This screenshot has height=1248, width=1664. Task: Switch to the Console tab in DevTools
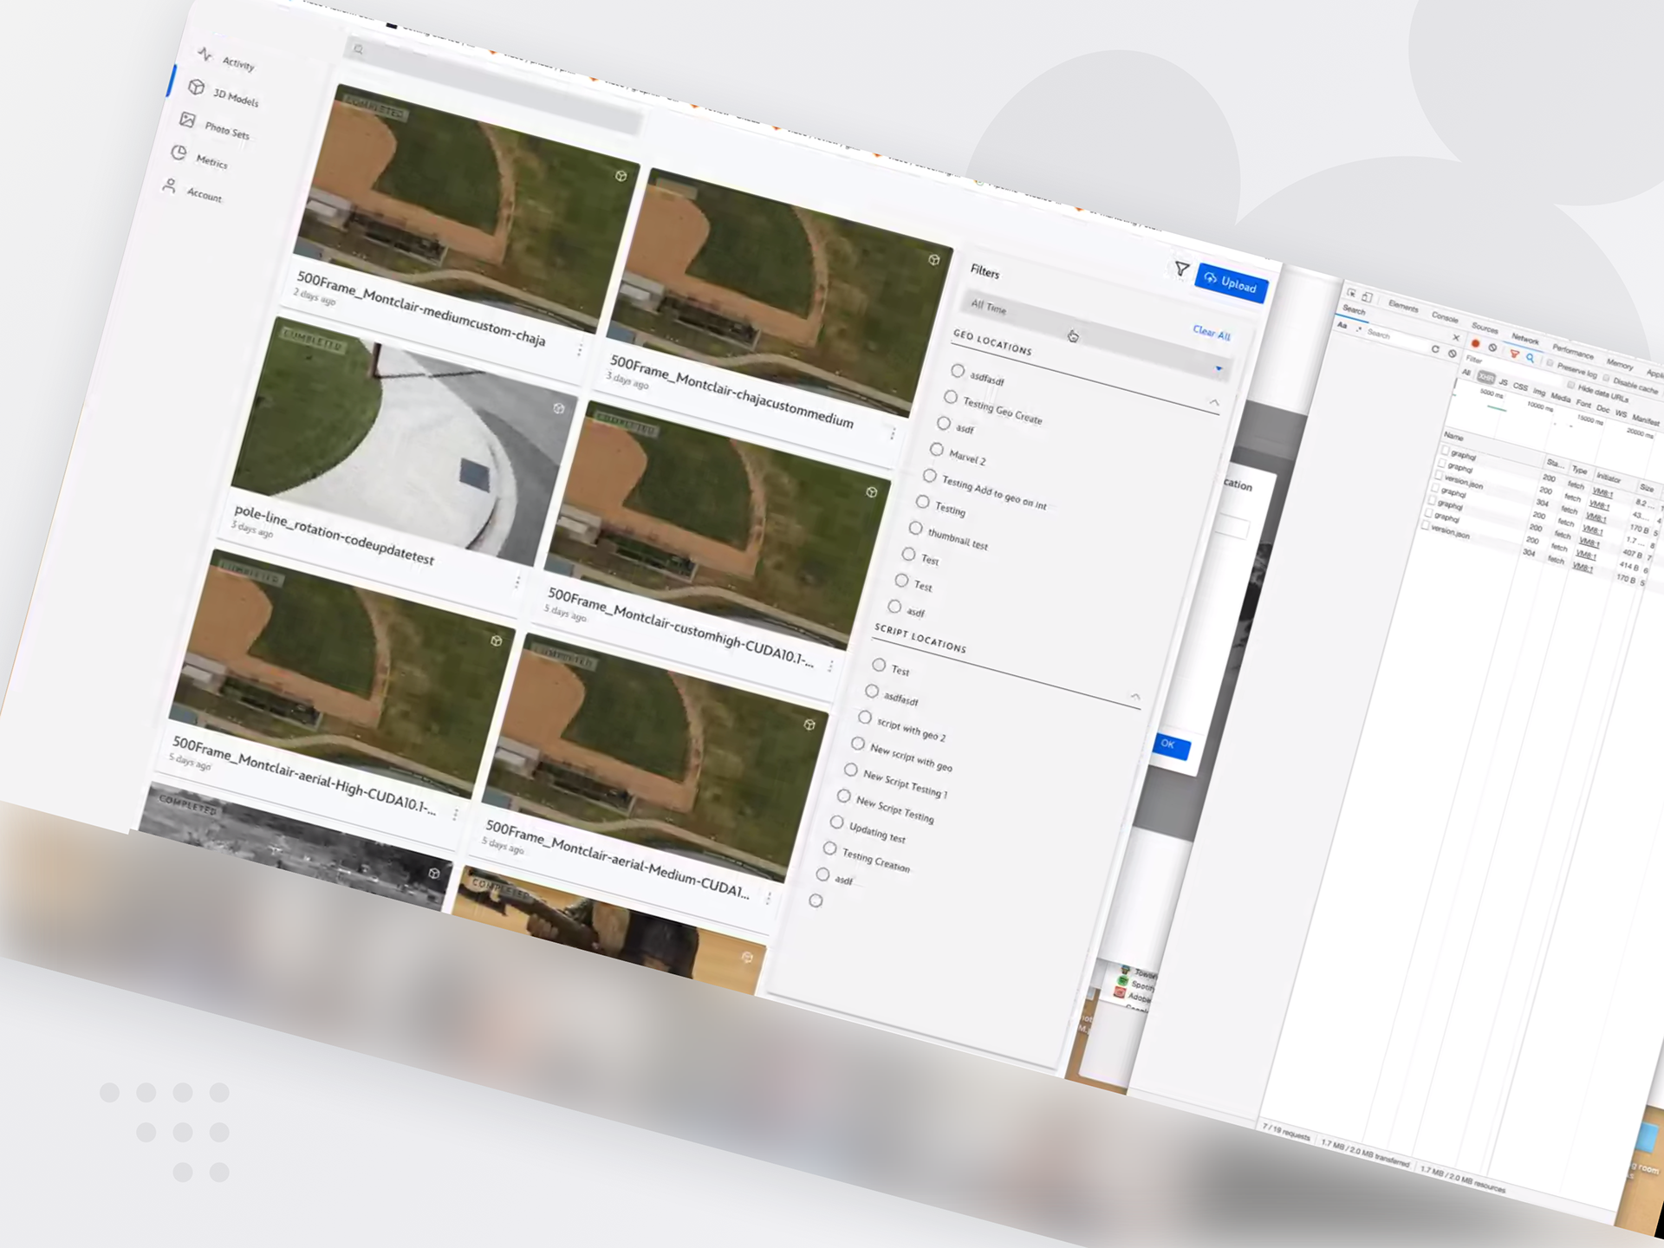[x=1445, y=317]
